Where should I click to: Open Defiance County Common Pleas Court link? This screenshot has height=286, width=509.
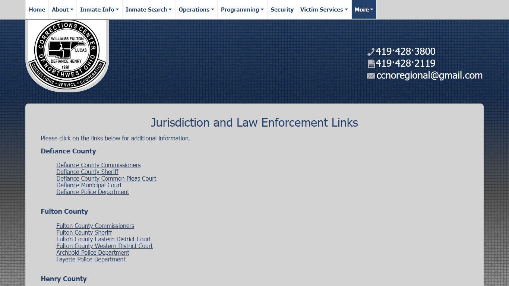pyautogui.click(x=106, y=178)
